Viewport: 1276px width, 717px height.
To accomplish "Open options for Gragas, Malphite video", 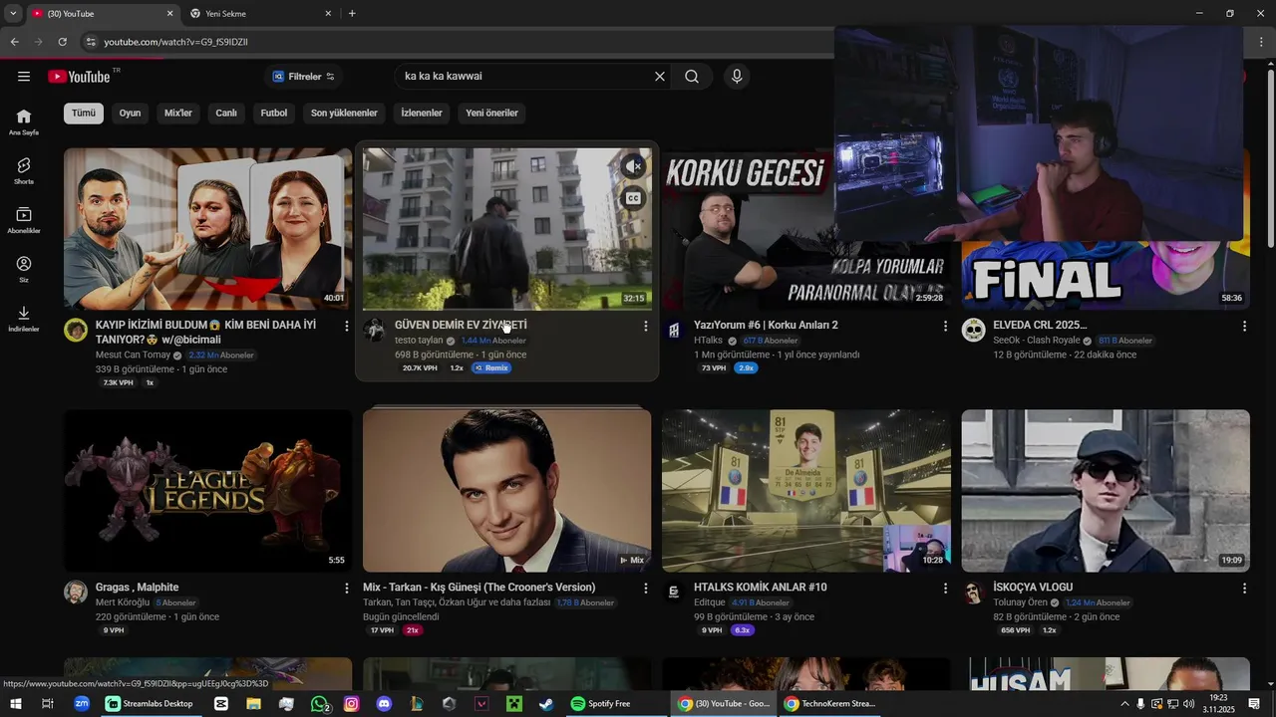I will (346, 589).
